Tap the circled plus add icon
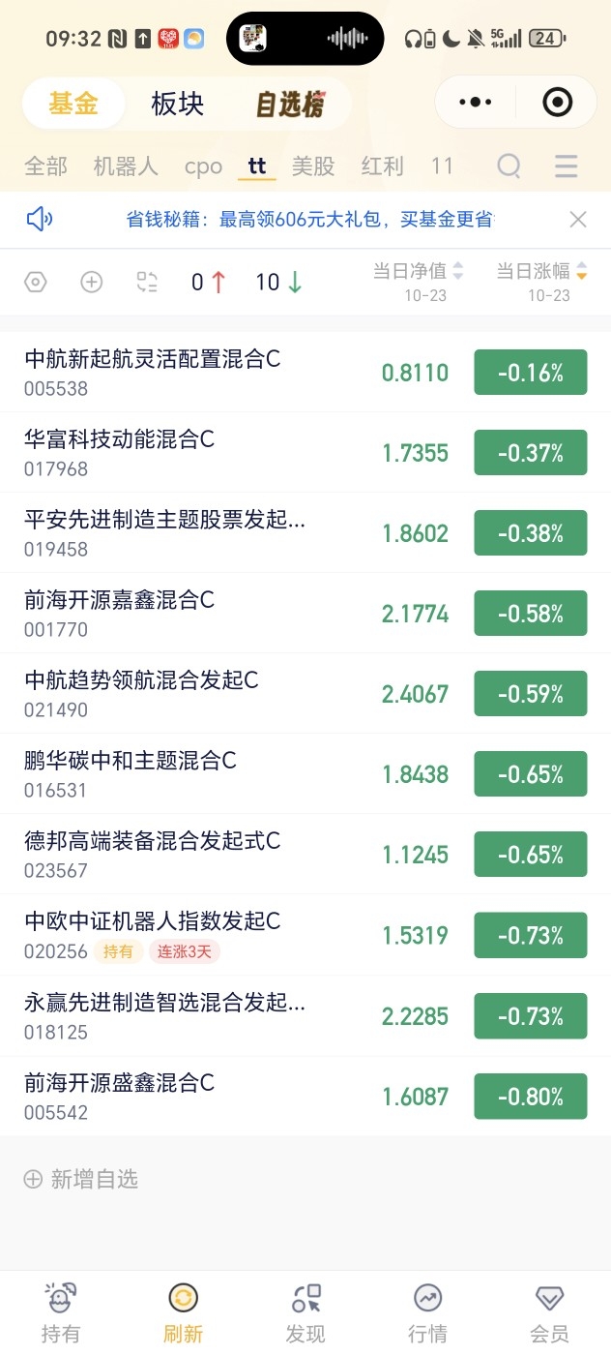Viewport: 611px width, 1355px height. click(x=91, y=282)
